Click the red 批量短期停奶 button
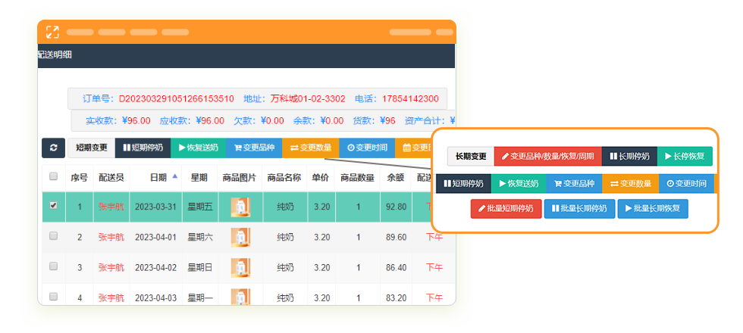The width and height of the screenshot is (743, 333). coord(506,208)
